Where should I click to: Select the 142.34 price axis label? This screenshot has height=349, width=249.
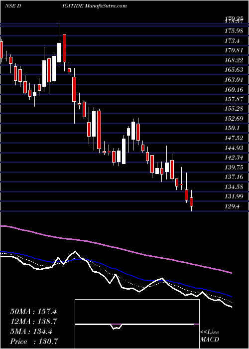234,158
